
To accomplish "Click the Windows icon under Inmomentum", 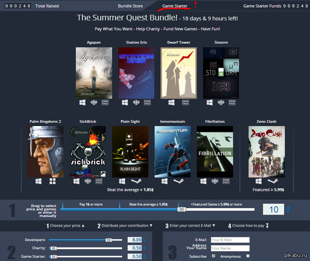I will [164, 181].
